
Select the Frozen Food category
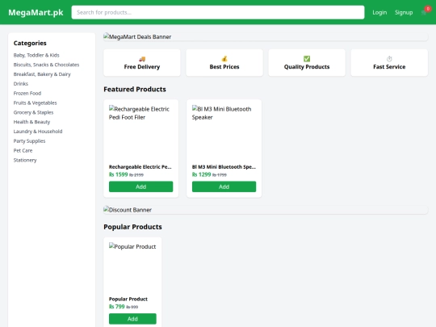pyautogui.click(x=27, y=93)
